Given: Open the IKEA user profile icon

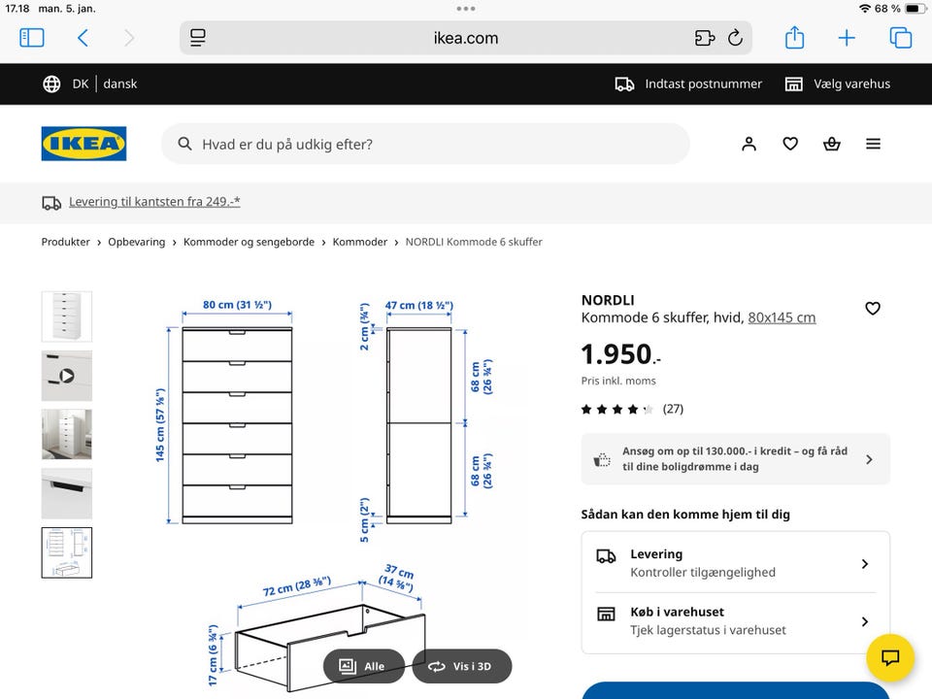Looking at the screenshot, I should [749, 144].
